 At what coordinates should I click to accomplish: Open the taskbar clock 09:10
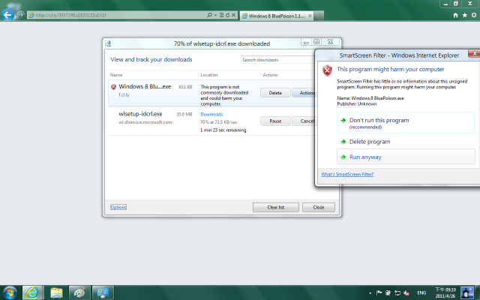coord(445,292)
